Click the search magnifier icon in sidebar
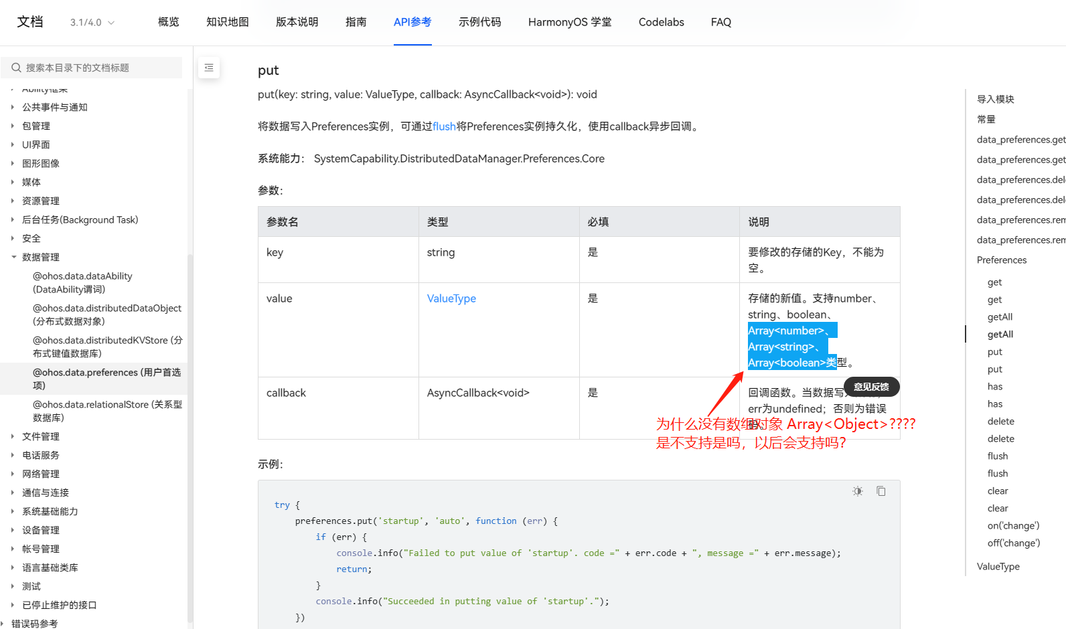 tap(16, 68)
